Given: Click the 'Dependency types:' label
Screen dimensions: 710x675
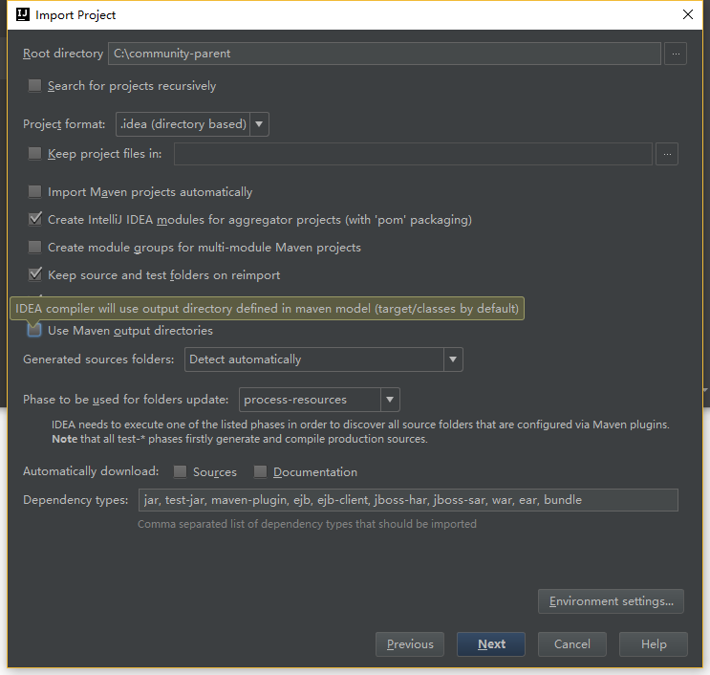Looking at the screenshot, I should (75, 500).
